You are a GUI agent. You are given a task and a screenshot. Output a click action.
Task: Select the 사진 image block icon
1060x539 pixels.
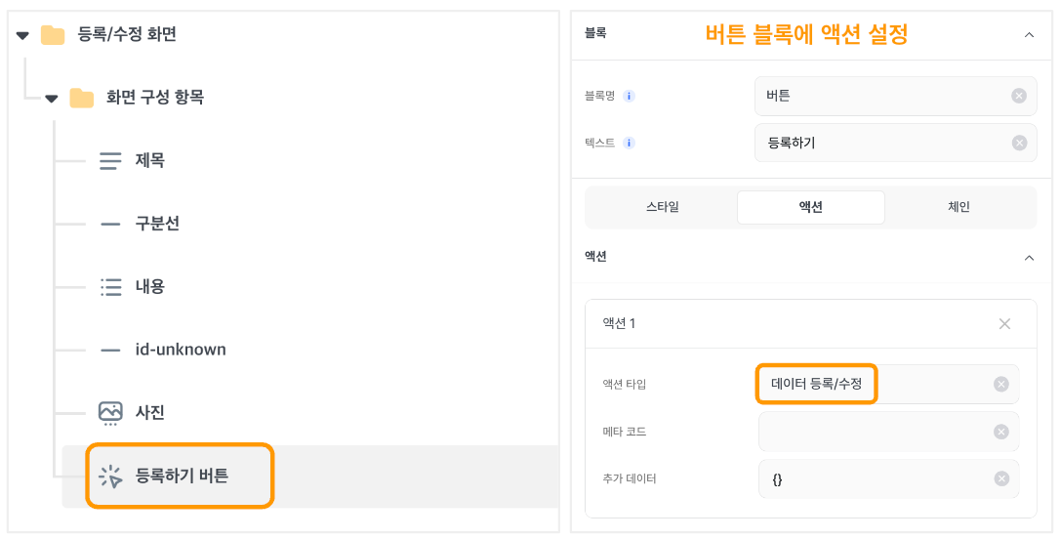[110, 412]
